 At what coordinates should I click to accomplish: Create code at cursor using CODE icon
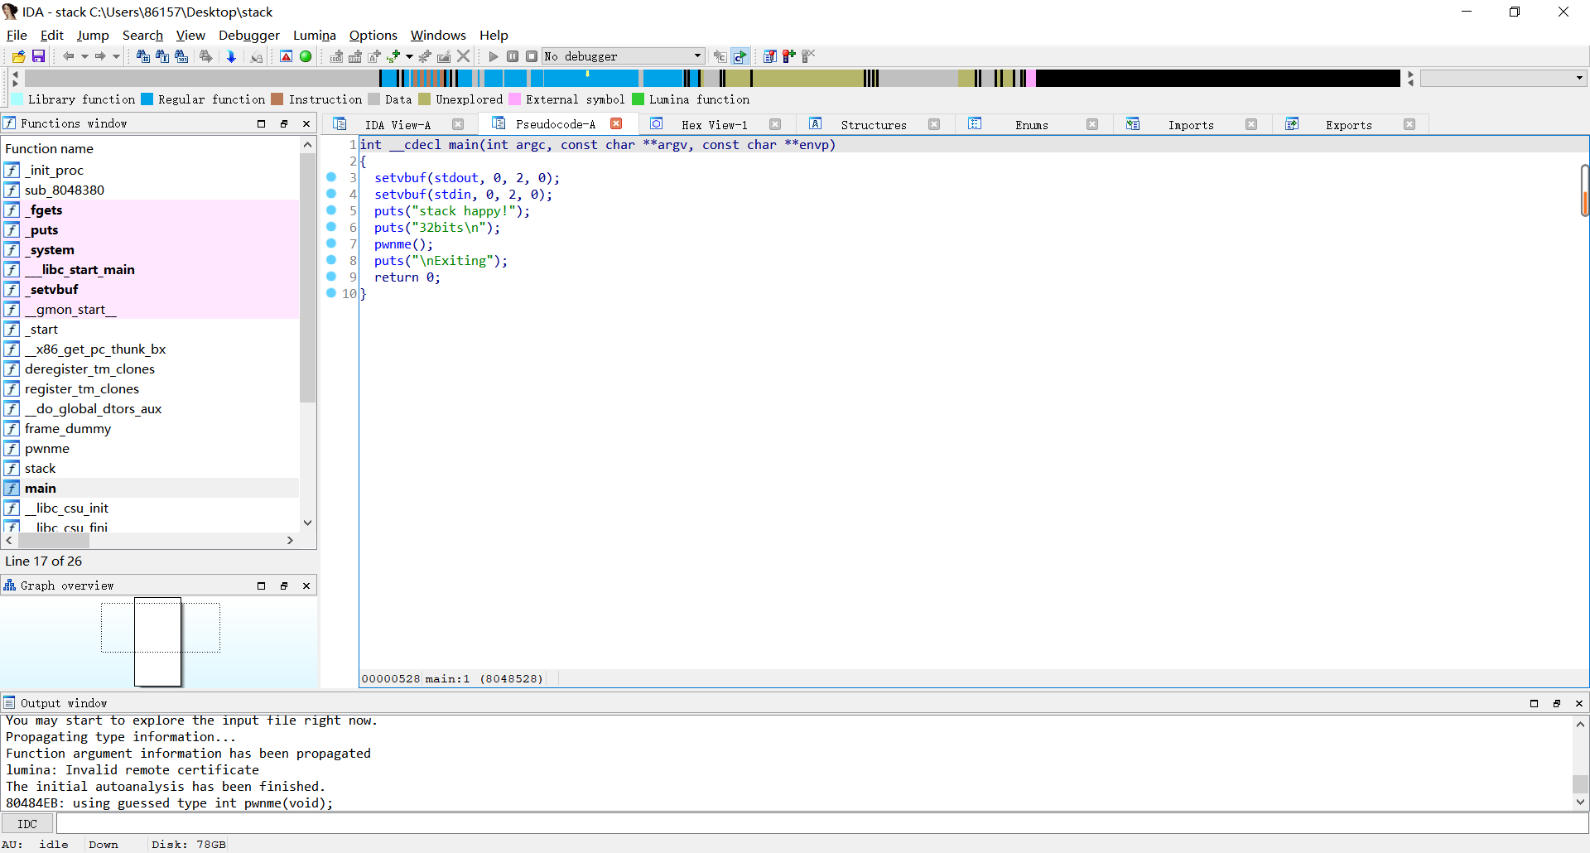pos(336,56)
